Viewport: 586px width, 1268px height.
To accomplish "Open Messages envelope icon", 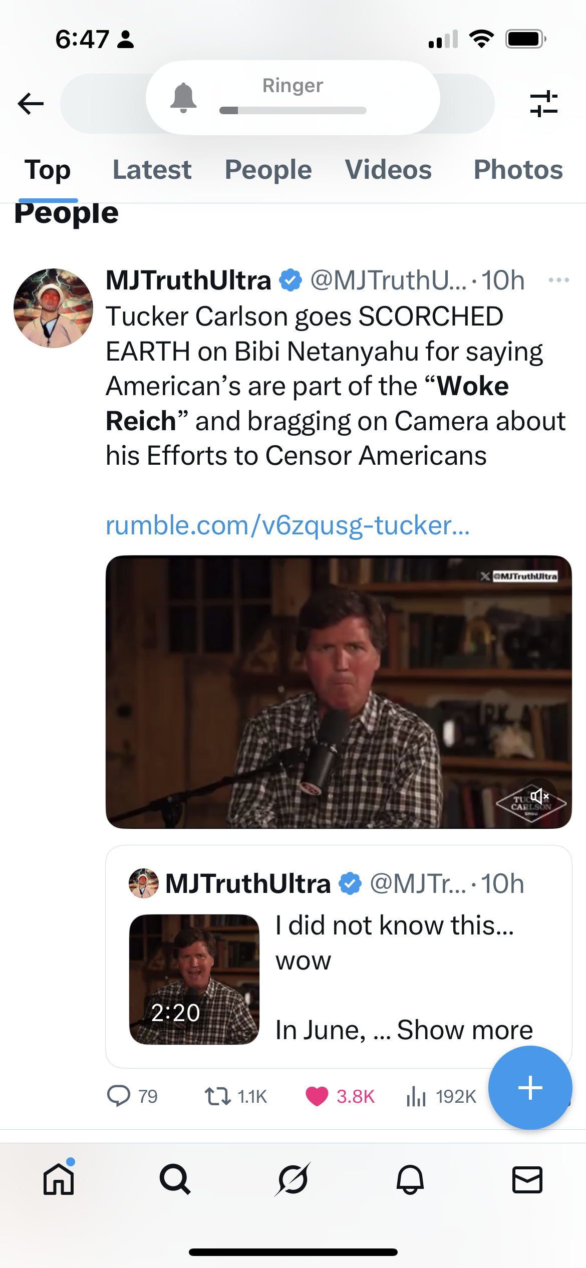I will 527,1179.
